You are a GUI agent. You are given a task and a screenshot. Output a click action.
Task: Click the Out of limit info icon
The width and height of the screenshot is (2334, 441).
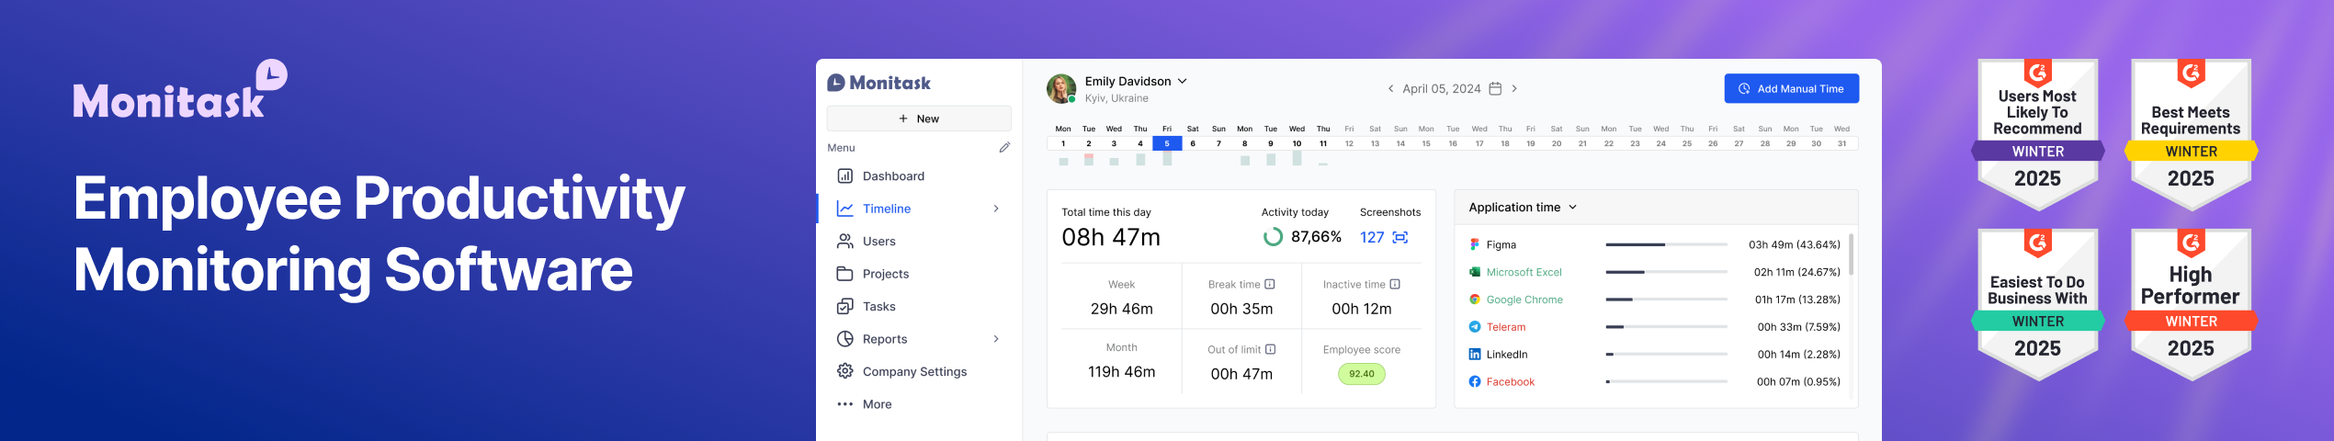[1270, 349]
